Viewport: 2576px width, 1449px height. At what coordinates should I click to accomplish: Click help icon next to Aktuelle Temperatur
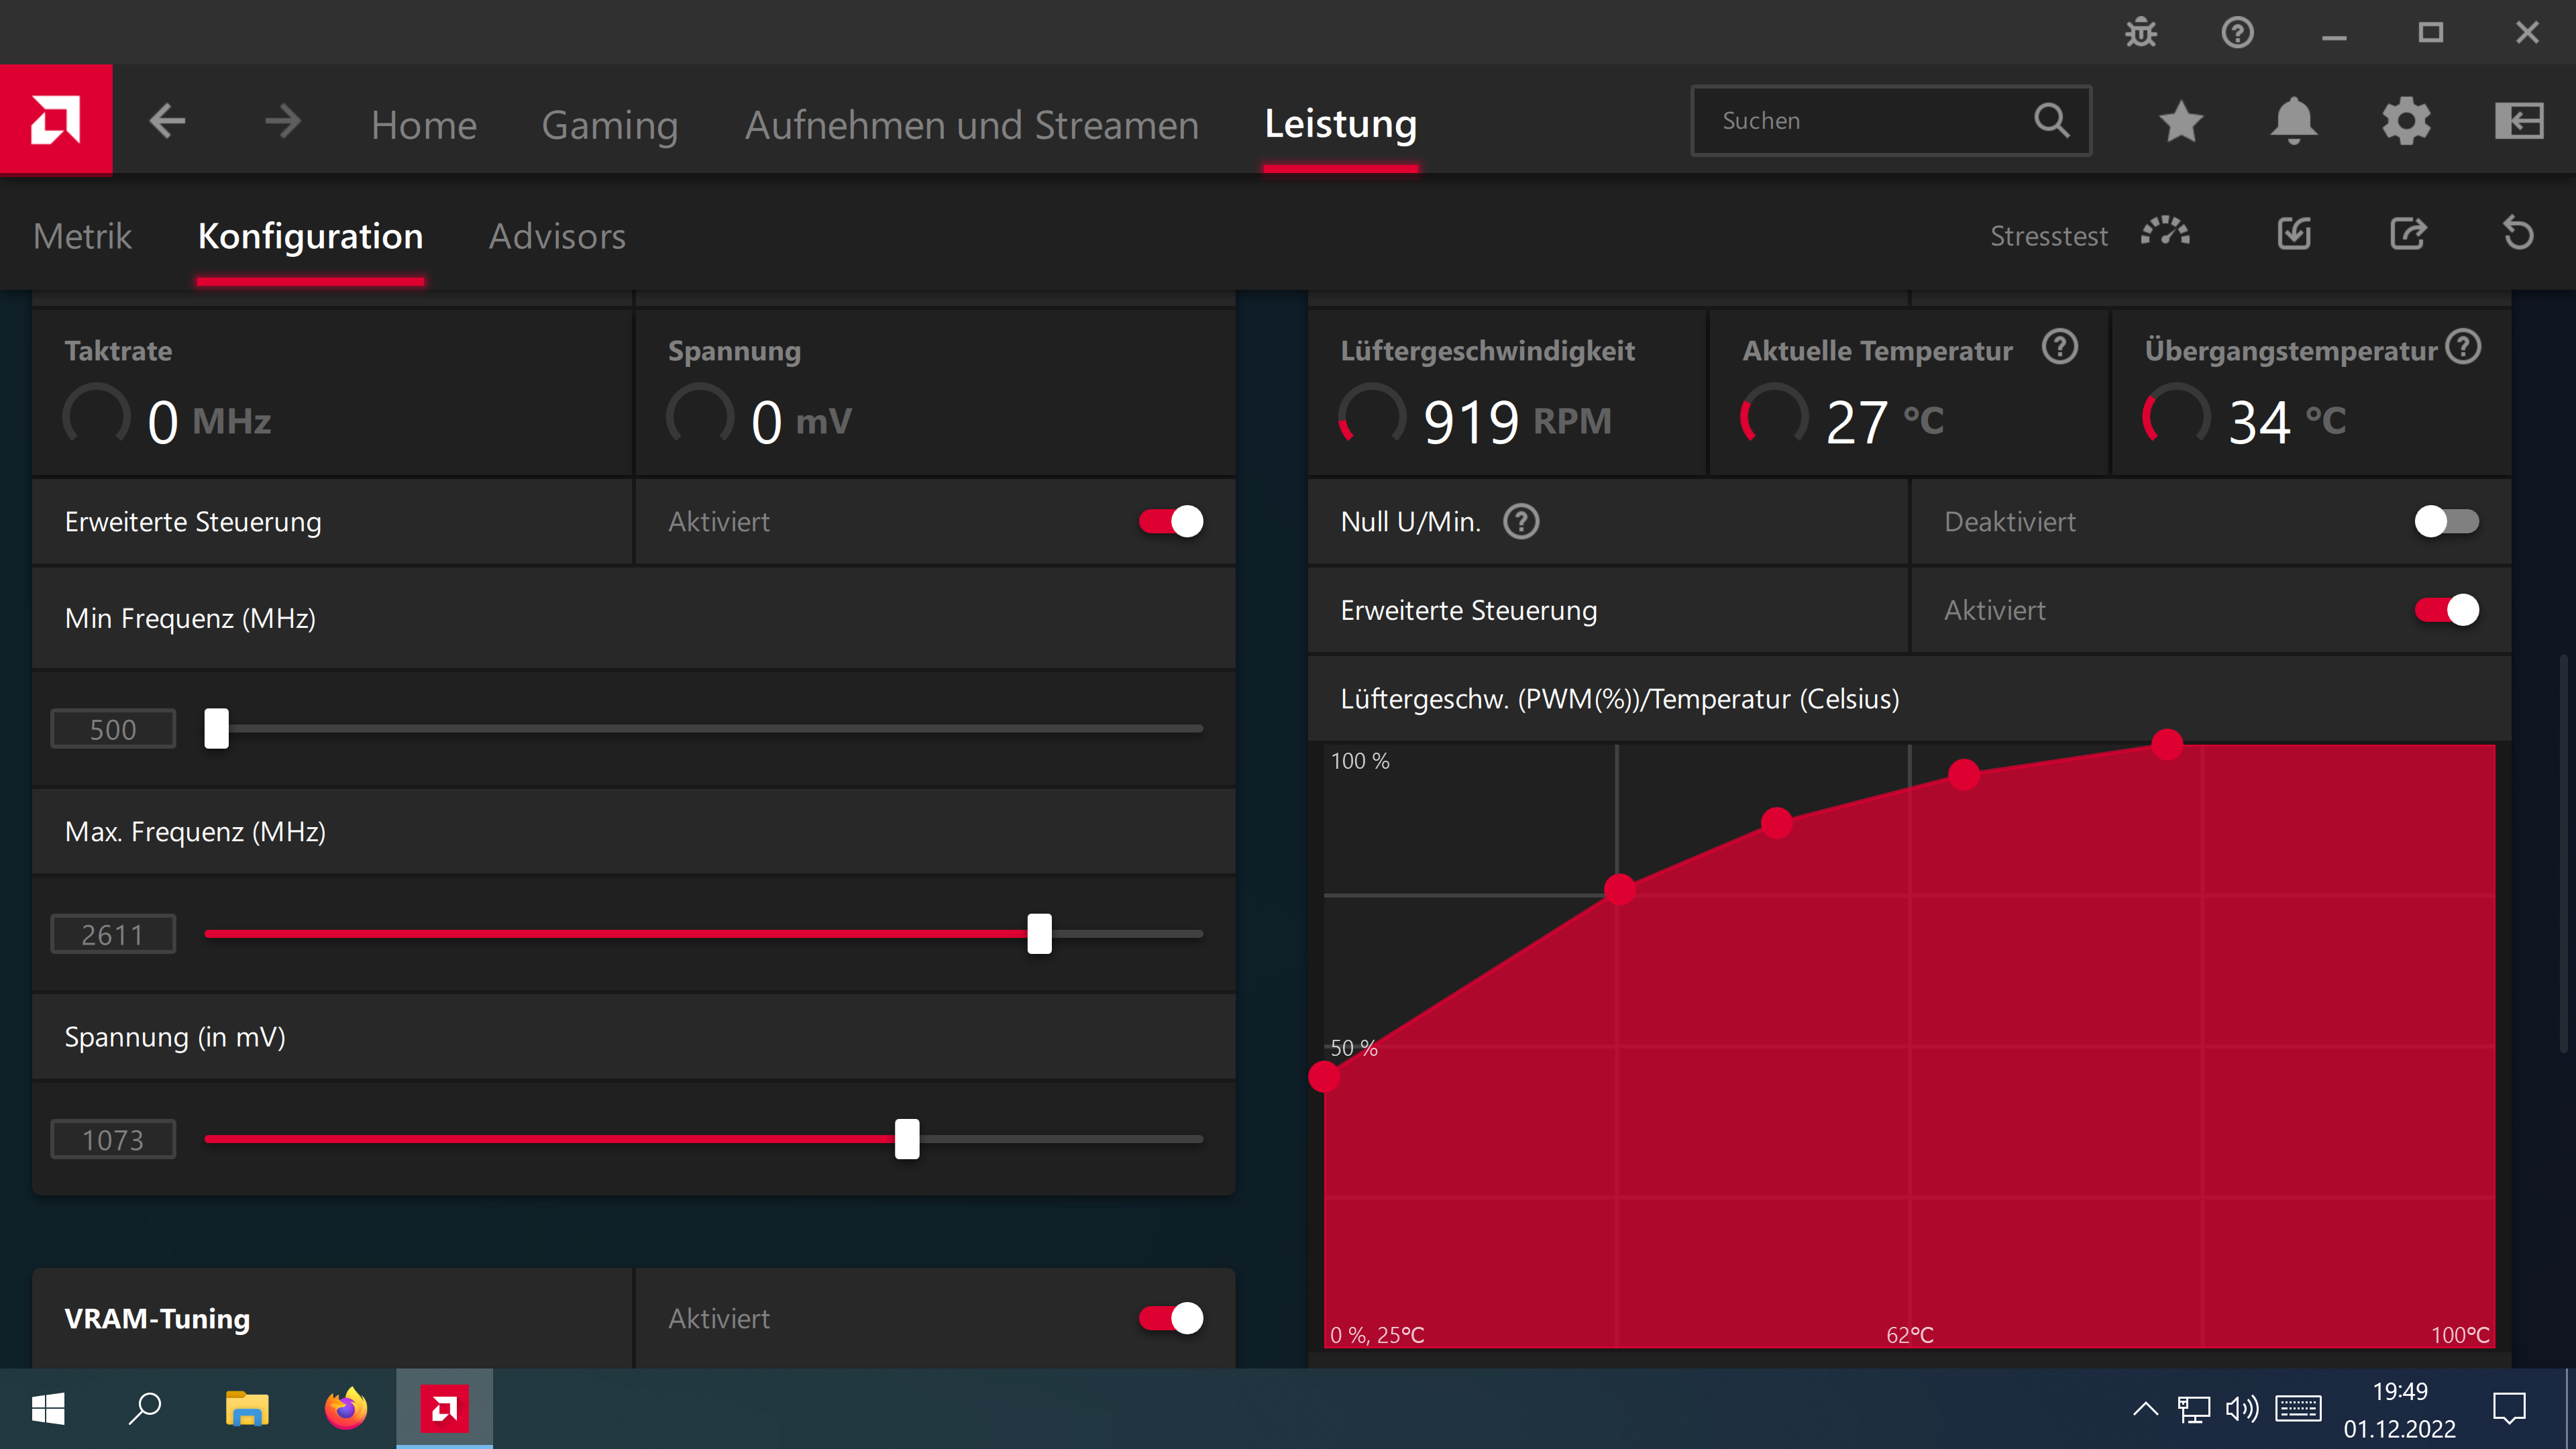(x=2059, y=347)
